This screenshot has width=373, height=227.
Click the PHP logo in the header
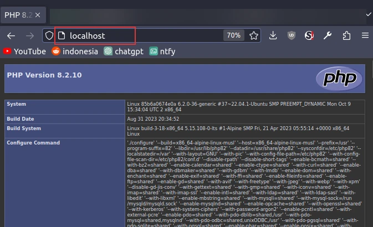[339, 79]
